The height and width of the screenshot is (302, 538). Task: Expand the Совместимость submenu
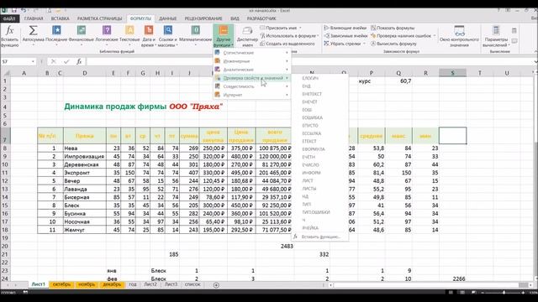tap(251, 86)
